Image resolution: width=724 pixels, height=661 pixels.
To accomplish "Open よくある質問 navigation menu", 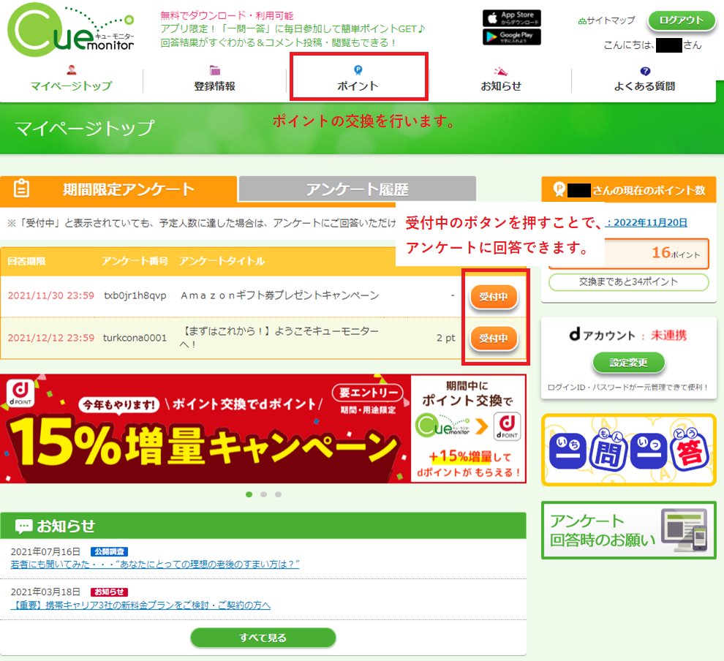I will click(x=644, y=77).
